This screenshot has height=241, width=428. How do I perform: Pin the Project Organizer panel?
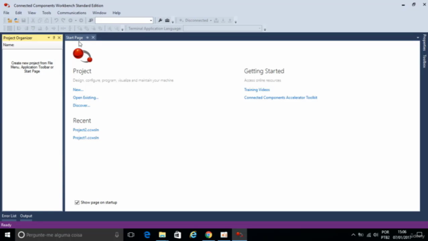coord(53,37)
